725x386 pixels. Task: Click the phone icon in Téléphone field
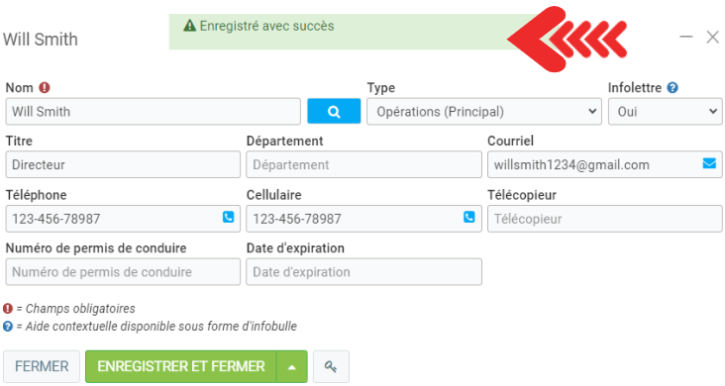click(229, 217)
